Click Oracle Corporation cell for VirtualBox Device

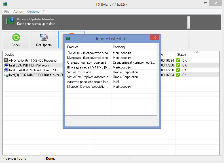(125, 72)
